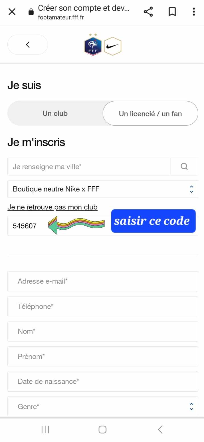The height and width of the screenshot is (442, 204).
Task: Open the Genre dropdown
Action: (x=103, y=407)
